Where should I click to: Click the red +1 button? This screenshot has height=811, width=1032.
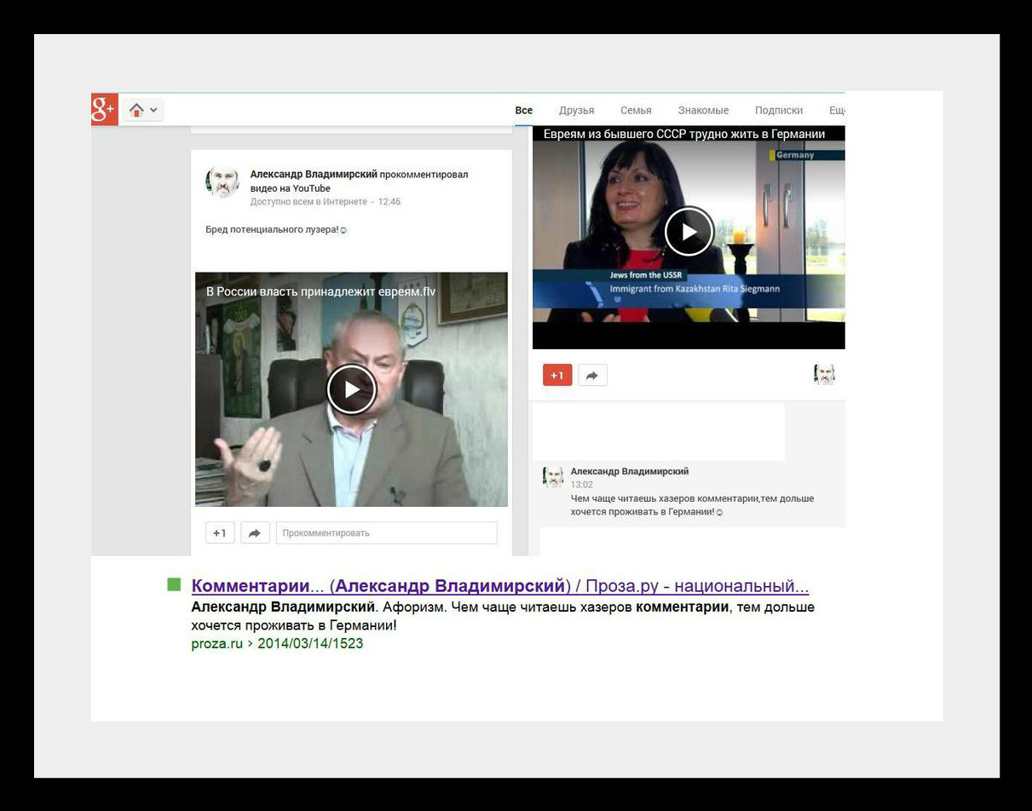557,375
